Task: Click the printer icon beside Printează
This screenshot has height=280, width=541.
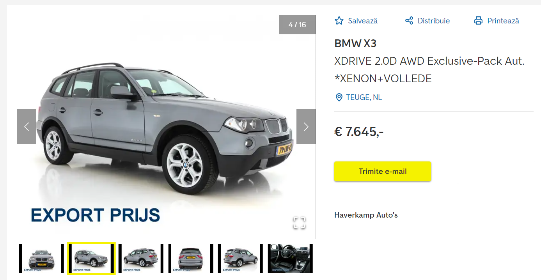Action: [478, 21]
